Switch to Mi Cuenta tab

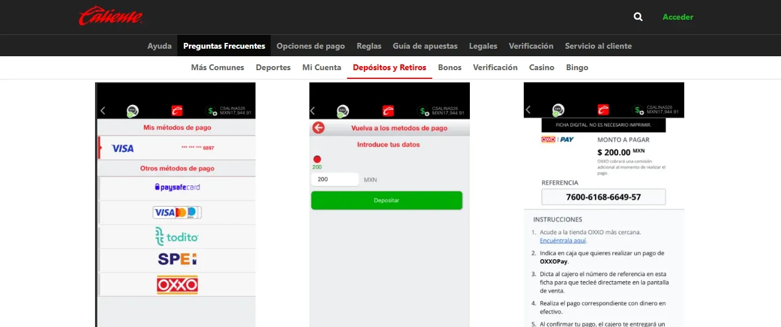(322, 67)
